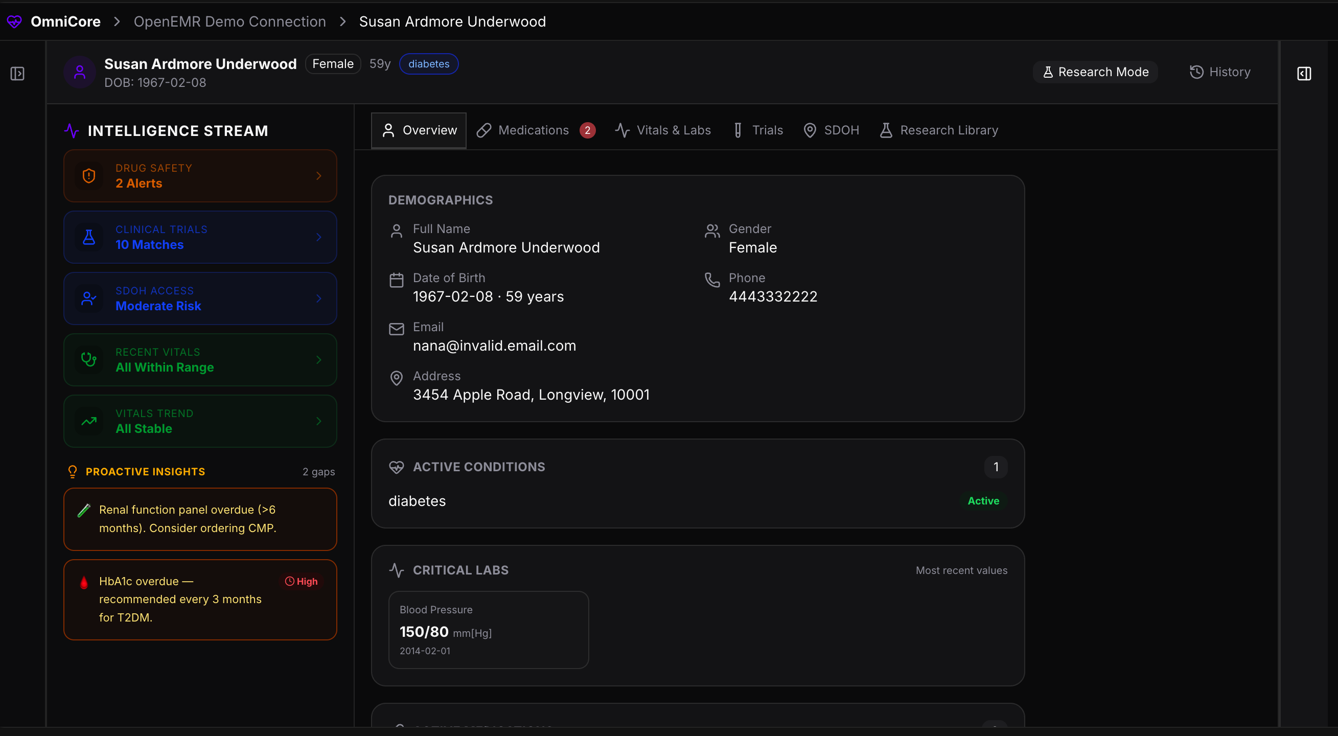Click the Vitals Trend arrow icon
This screenshot has height=736, width=1338.
pyautogui.click(x=89, y=421)
